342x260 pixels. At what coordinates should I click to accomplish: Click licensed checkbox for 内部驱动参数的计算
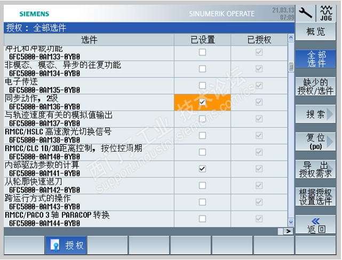pos(259,169)
